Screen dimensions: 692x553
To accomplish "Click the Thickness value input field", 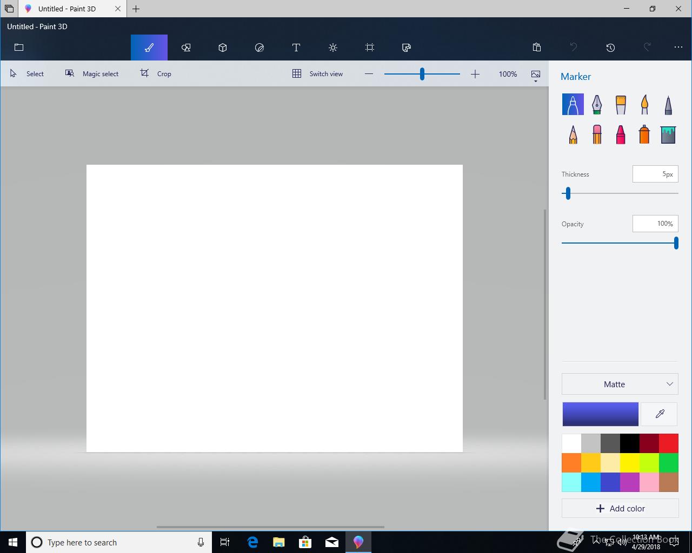I will tap(655, 174).
